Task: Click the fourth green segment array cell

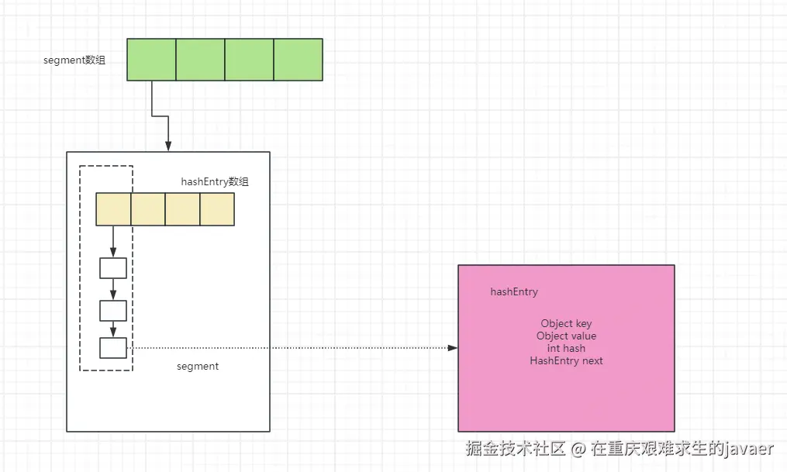Action: click(299, 60)
